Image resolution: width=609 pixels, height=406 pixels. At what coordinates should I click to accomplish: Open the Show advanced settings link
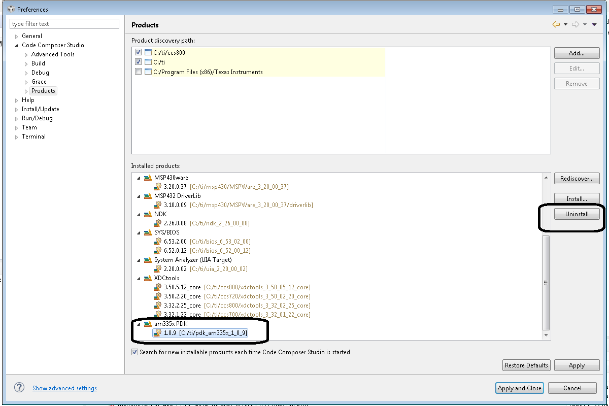(64, 388)
